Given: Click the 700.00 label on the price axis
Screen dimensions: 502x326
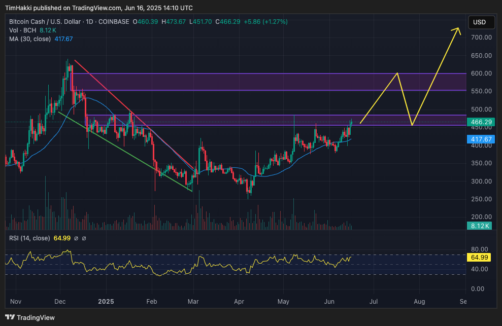Looking at the screenshot, I should (480, 38).
